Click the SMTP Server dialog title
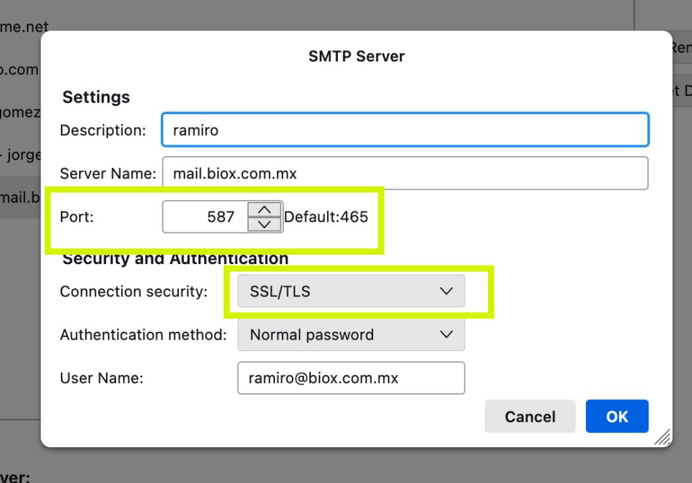 tap(357, 56)
